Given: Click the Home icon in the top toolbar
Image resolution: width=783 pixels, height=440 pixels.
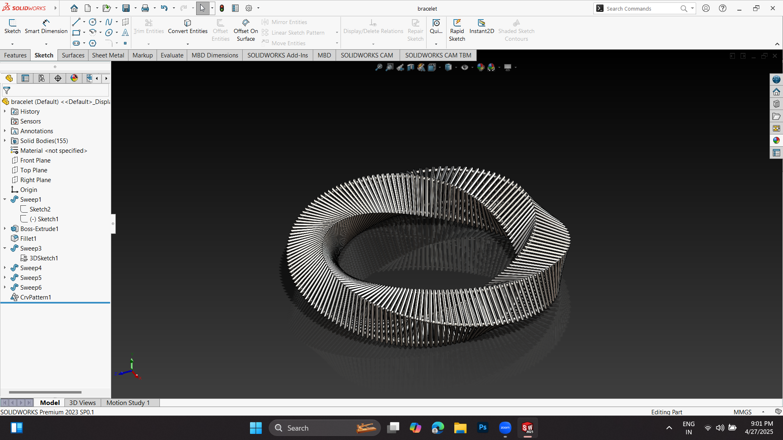Looking at the screenshot, I should 74,8.
